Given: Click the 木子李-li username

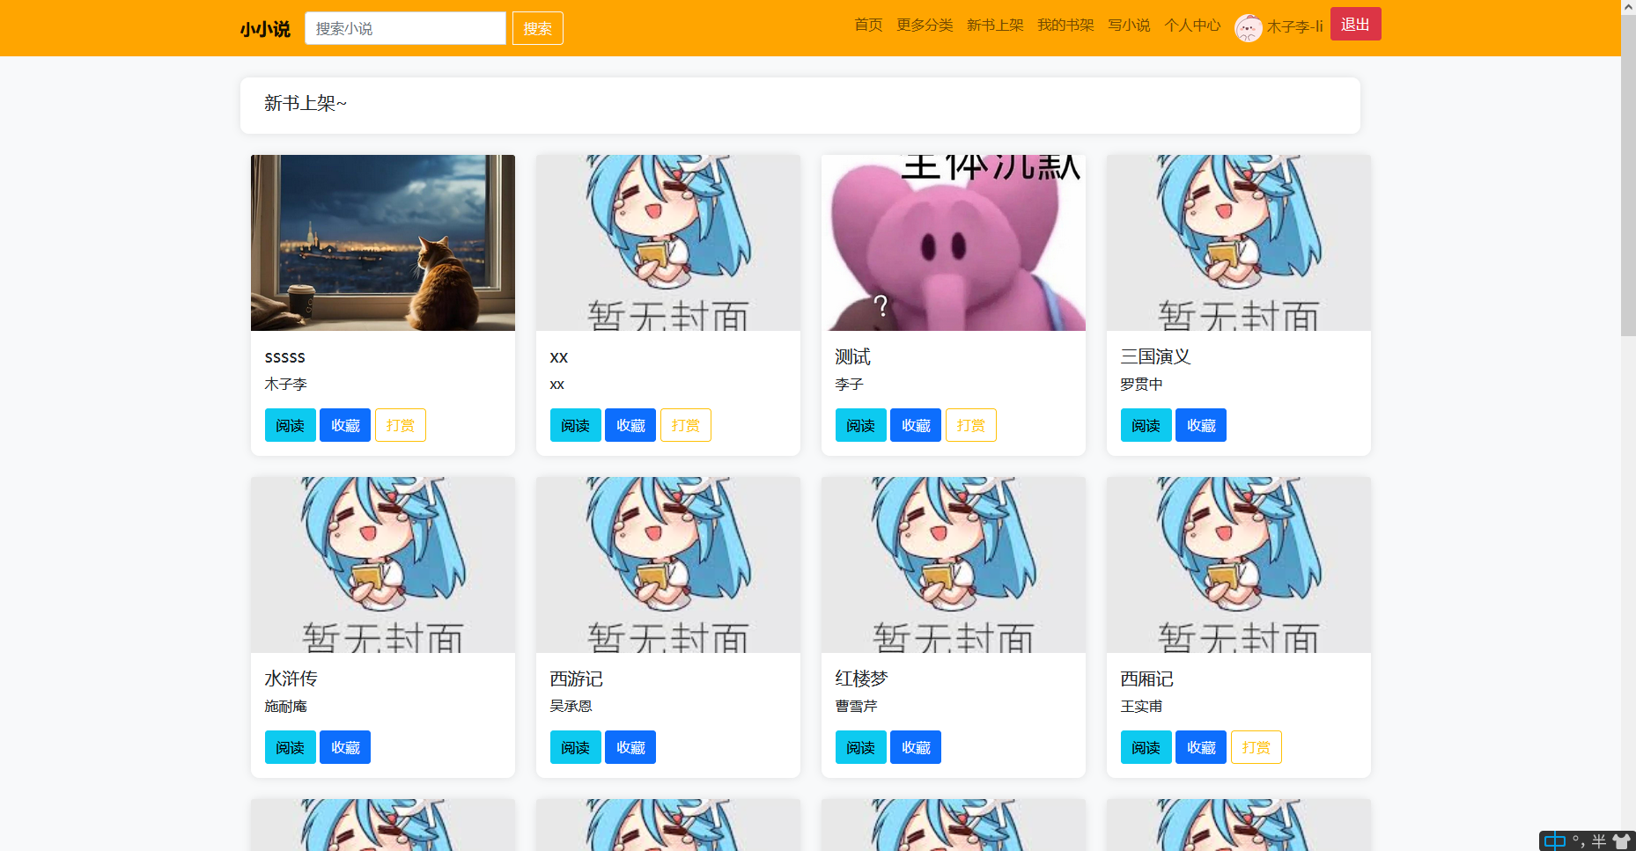Looking at the screenshot, I should pyautogui.click(x=1294, y=26).
